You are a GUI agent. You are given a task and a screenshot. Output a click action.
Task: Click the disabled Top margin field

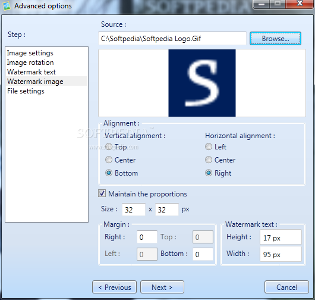203,237
